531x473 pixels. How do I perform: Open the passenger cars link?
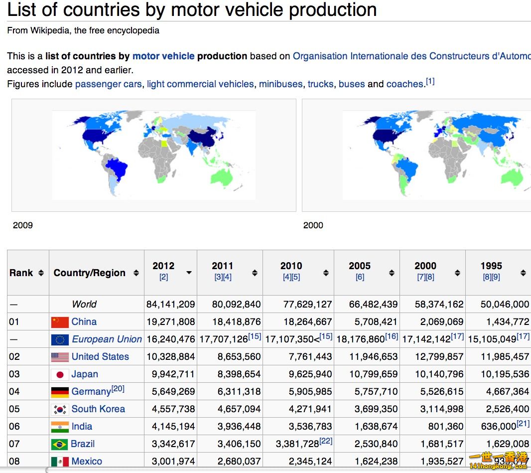108,84
